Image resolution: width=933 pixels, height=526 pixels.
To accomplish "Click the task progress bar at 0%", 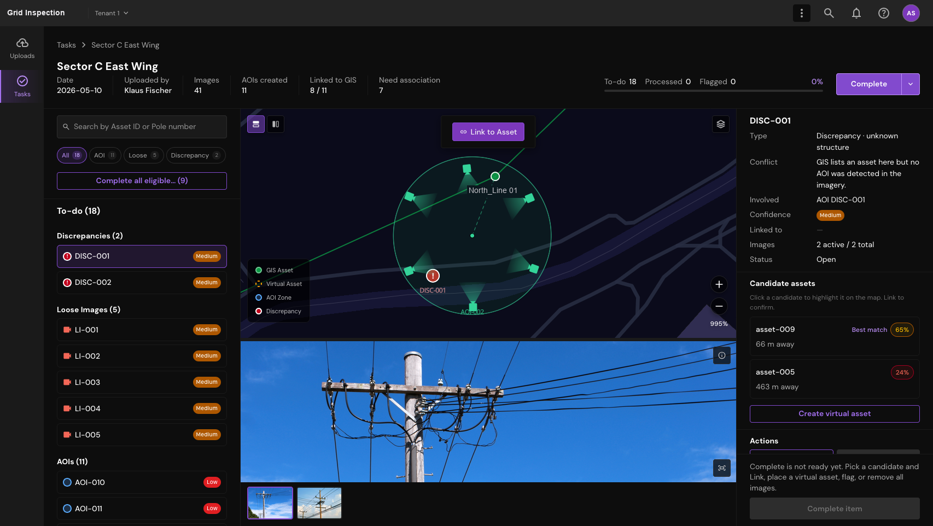I will tap(713, 91).
